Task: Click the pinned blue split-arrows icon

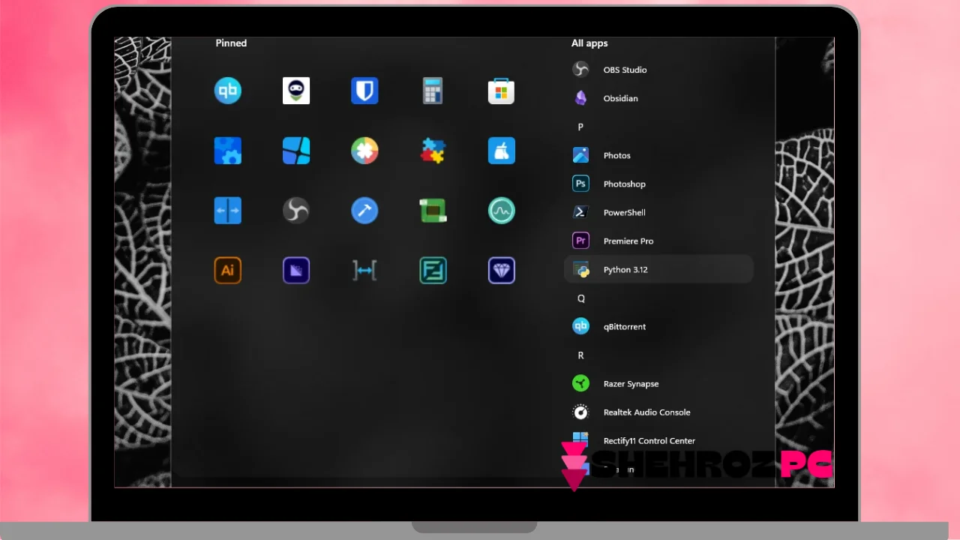Action: point(228,211)
